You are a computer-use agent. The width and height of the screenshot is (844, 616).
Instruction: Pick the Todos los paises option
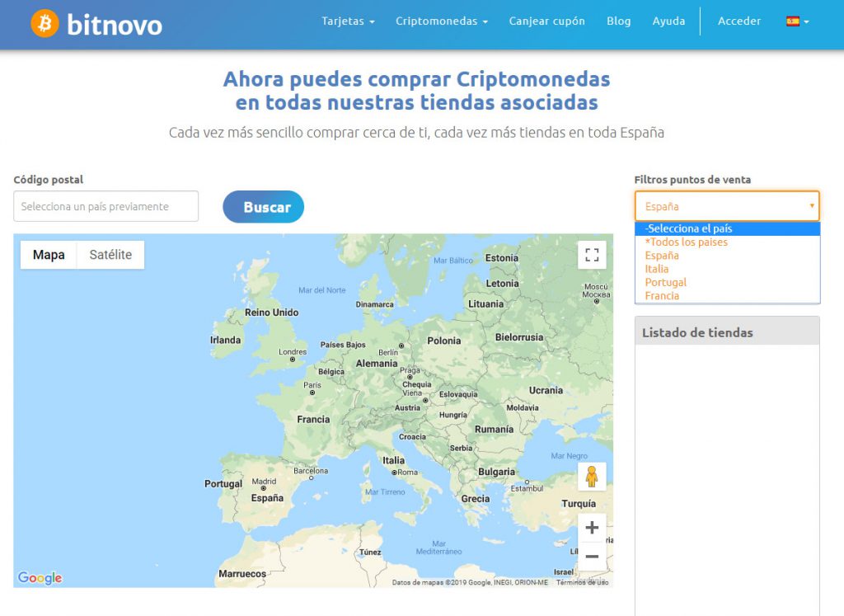click(x=686, y=242)
